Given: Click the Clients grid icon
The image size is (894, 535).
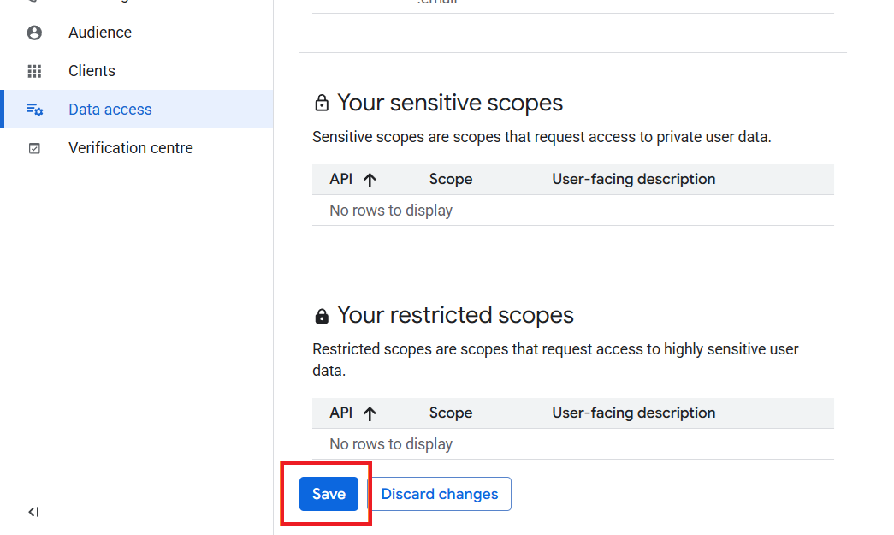Looking at the screenshot, I should click(34, 71).
